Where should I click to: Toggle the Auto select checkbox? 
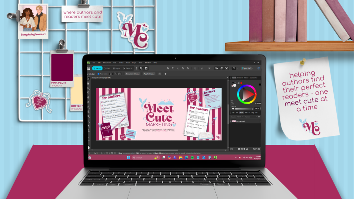(99, 74)
